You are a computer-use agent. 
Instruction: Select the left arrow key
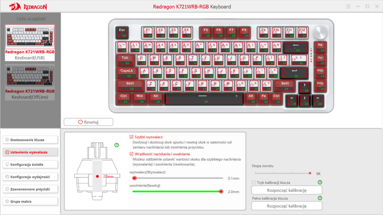click(292, 101)
